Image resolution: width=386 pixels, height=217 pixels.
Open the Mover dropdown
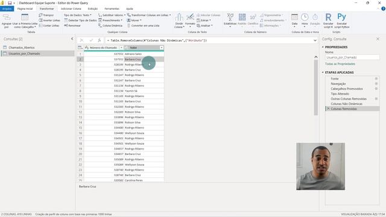click(134, 20)
